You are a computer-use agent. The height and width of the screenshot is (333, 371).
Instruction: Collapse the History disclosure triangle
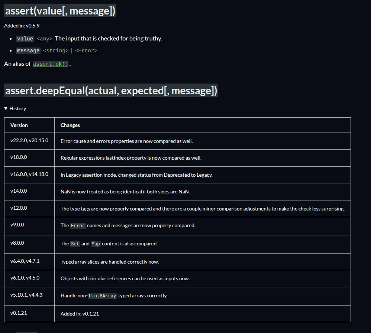coord(6,108)
